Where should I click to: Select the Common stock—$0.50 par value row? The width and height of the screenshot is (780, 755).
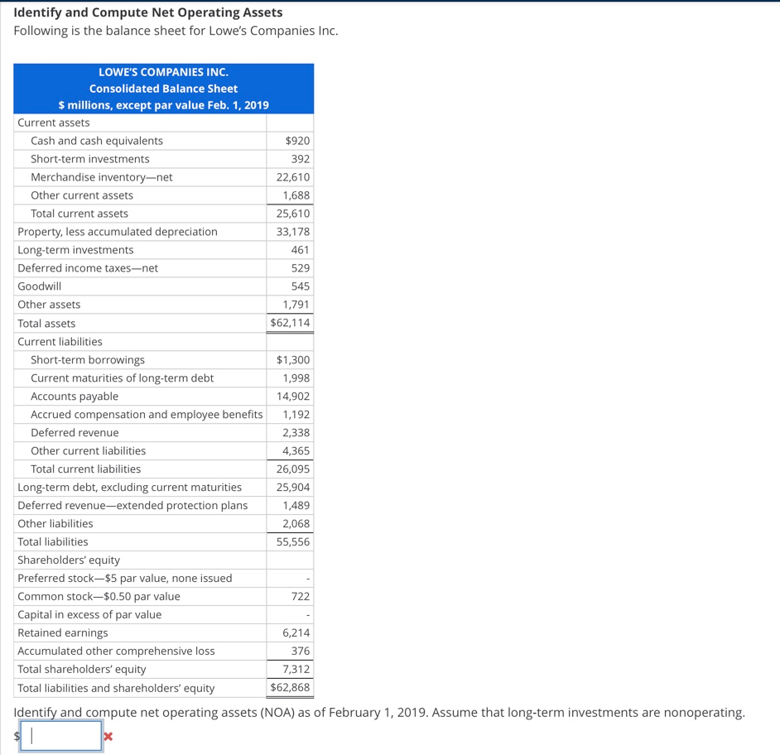coord(90,596)
